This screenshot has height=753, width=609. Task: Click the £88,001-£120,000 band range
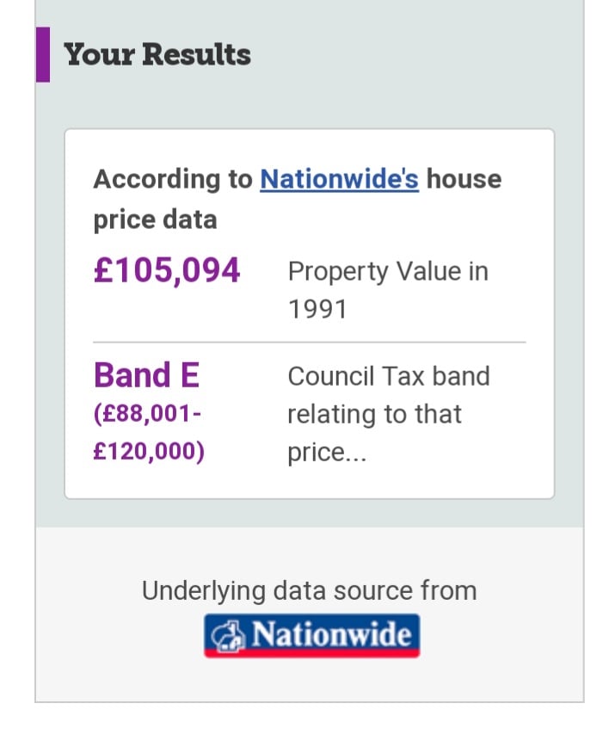coord(148,432)
